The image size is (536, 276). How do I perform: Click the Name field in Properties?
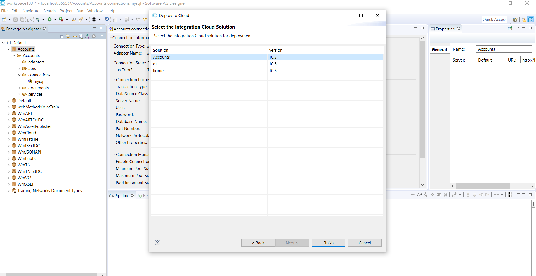coord(504,49)
